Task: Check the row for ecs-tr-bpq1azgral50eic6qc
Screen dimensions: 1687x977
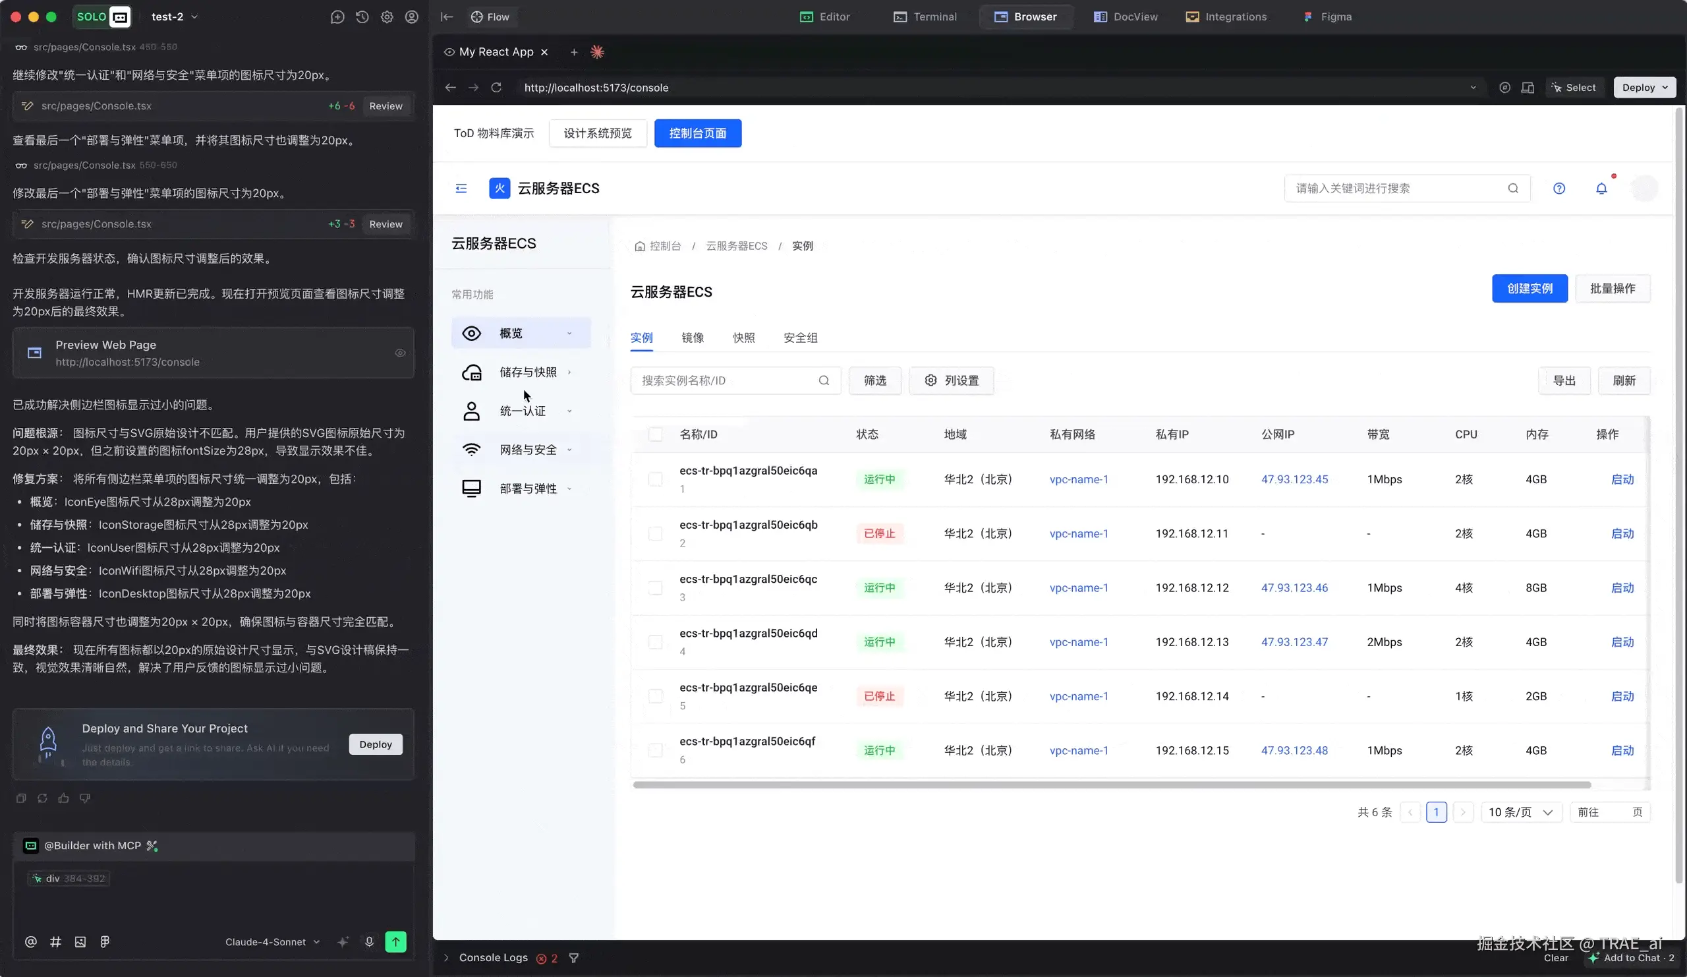Action: click(x=656, y=588)
